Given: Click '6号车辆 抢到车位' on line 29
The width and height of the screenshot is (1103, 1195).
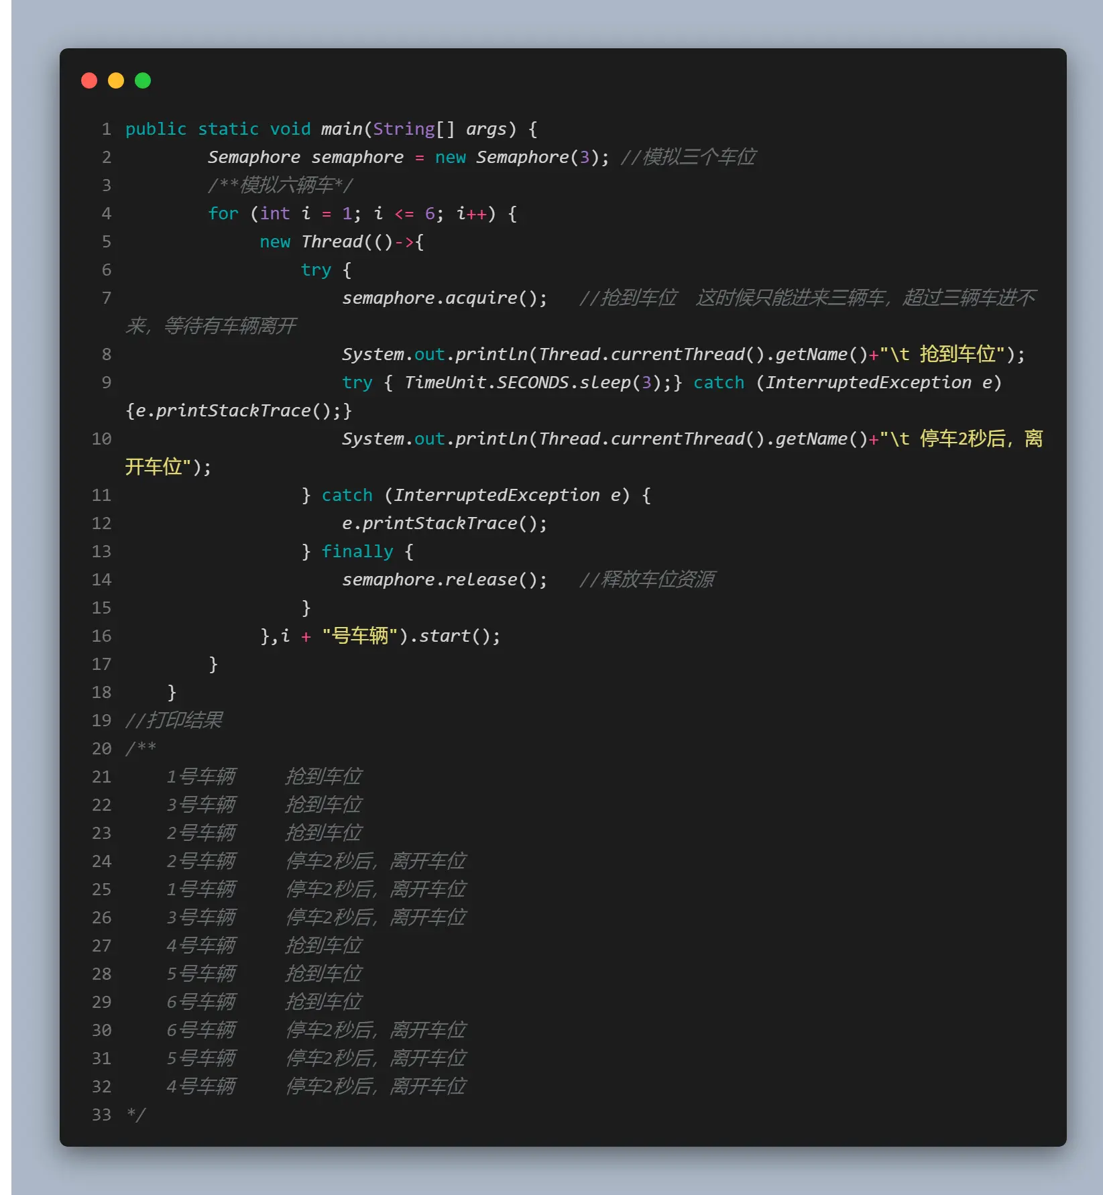Looking at the screenshot, I should click(x=264, y=1002).
